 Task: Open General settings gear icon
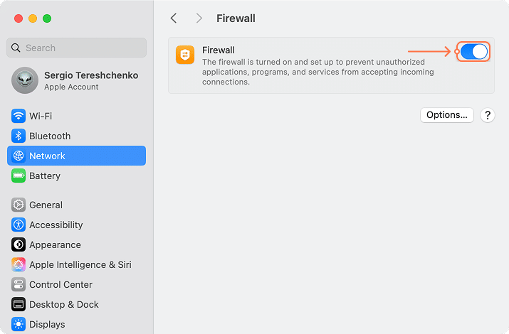pyautogui.click(x=19, y=205)
